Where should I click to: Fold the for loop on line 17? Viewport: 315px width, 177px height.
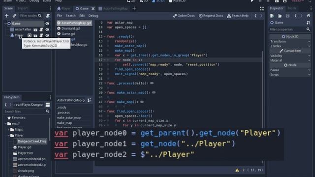(105, 60)
